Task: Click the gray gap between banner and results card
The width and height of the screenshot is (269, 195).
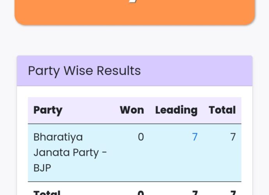Action: (134, 41)
